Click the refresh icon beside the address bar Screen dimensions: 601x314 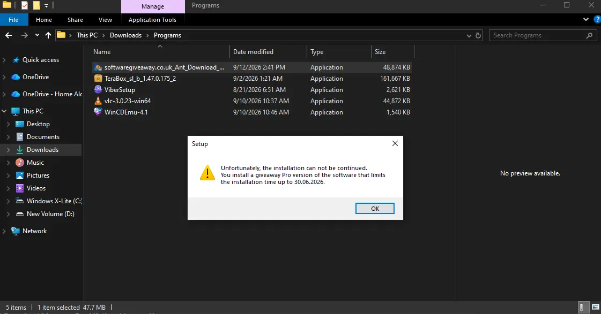[478, 35]
